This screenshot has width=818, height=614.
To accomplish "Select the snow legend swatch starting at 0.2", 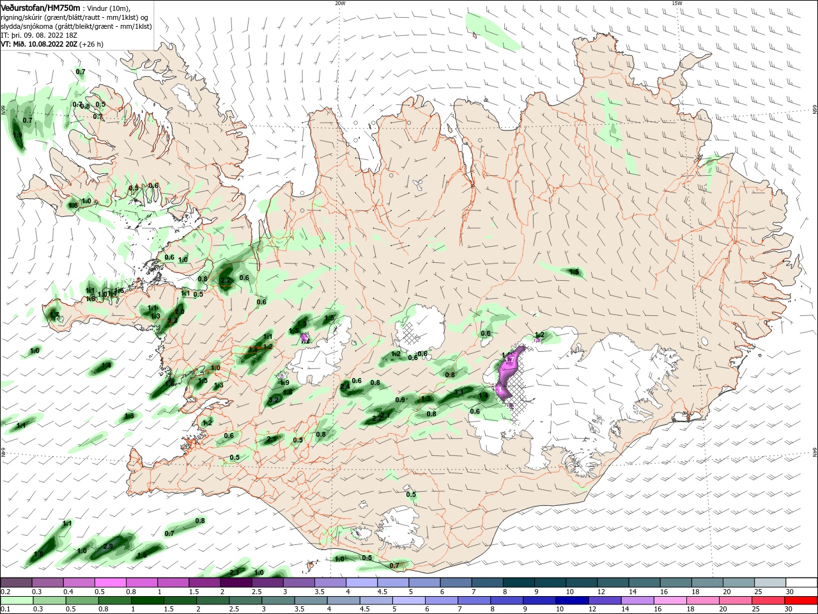I will (17, 583).
